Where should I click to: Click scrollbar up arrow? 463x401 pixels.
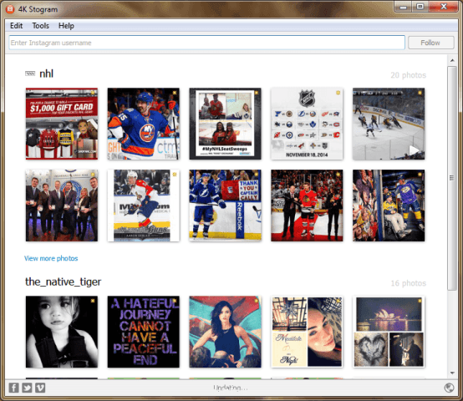pos(452,60)
